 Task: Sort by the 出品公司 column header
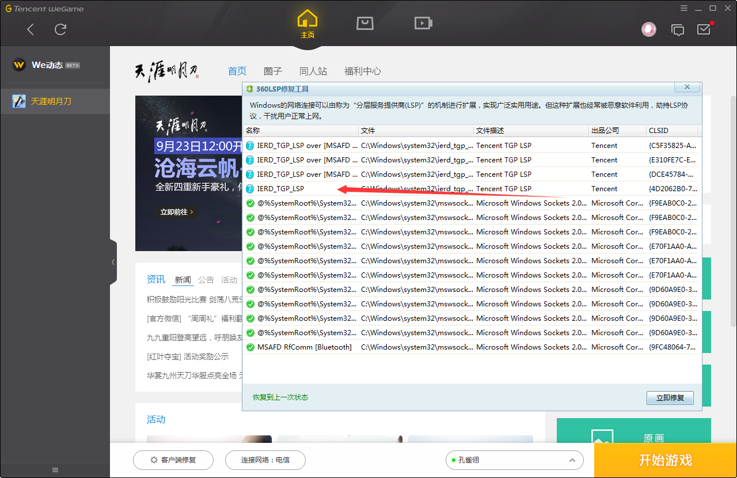pos(617,131)
